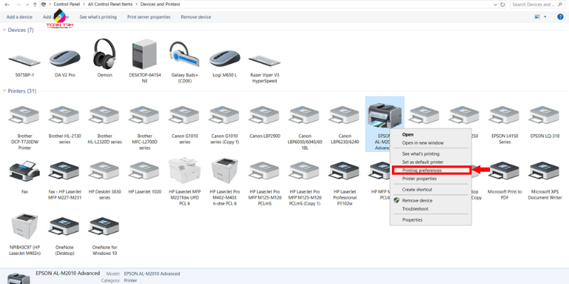Select the OneNote for Windows 10 printer
Viewport: 569px width, 284px height.
pyautogui.click(x=105, y=226)
